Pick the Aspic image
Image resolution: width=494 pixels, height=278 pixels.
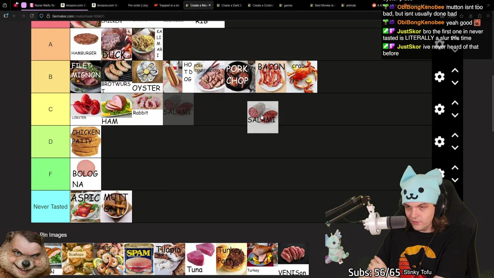click(x=86, y=207)
